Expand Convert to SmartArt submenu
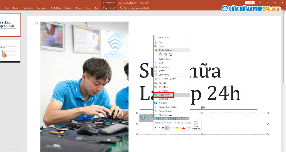Screen dimensions: 286x152 click(x=188, y=79)
